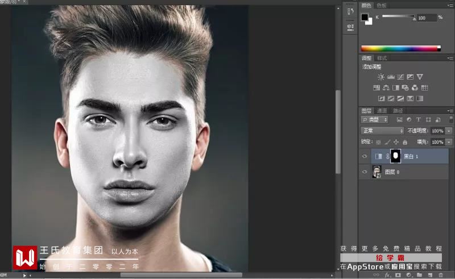Click the K value field showing 100
Viewport: 455px width, 279px height.
click(x=427, y=18)
